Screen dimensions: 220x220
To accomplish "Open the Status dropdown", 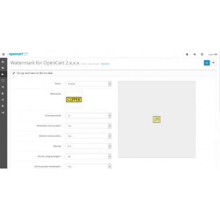I will tap(88, 84).
